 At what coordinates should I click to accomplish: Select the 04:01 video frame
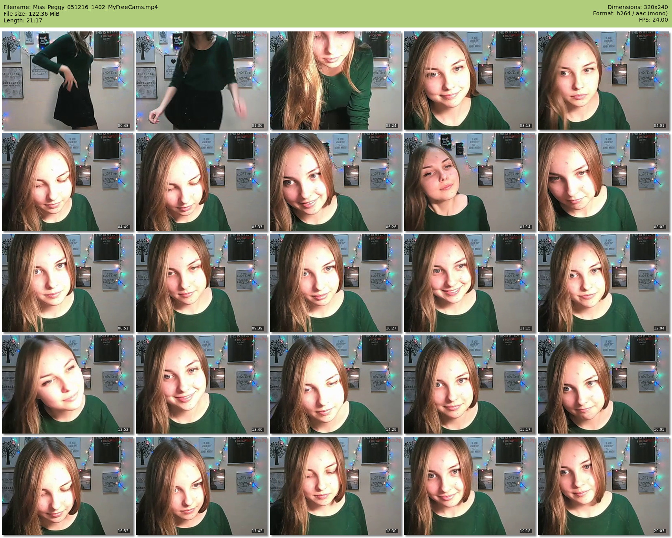(604, 81)
